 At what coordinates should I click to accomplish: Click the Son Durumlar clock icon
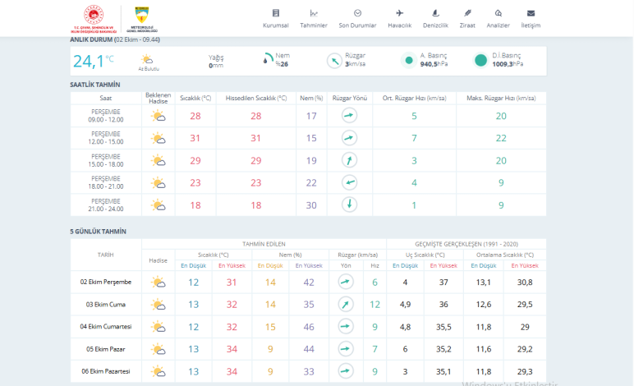(357, 13)
